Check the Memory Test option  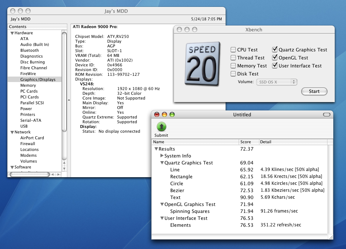pyautogui.click(x=233, y=66)
